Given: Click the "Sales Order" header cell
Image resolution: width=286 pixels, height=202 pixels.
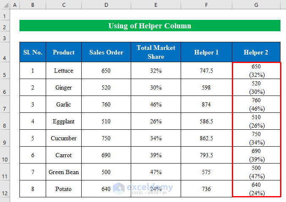Looking at the screenshot, I should 106,52.
